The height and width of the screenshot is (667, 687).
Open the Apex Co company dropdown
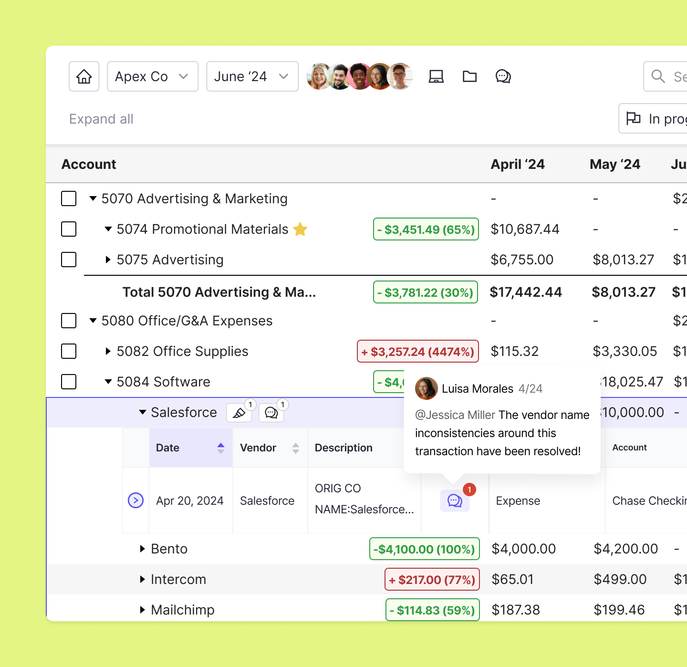coord(152,76)
